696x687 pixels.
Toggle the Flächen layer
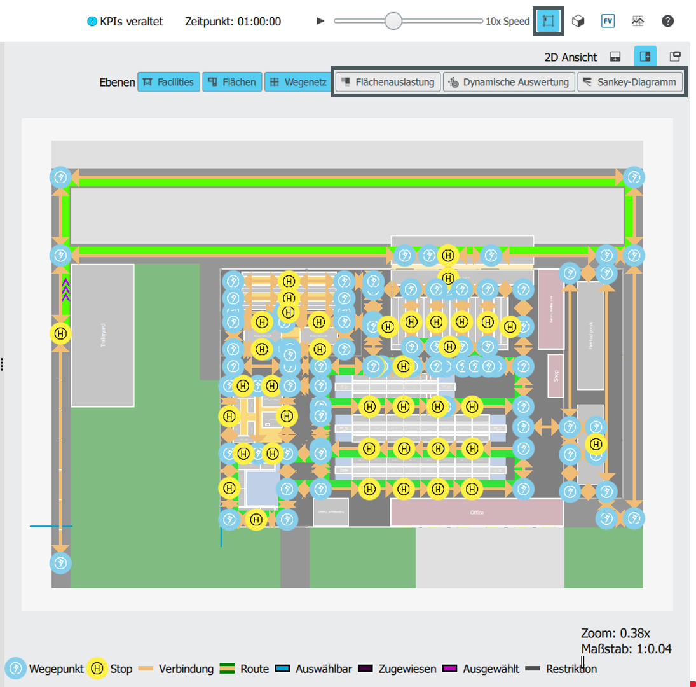click(x=232, y=82)
